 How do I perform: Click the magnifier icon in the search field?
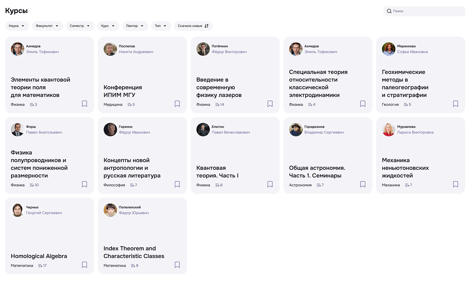click(389, 11)
